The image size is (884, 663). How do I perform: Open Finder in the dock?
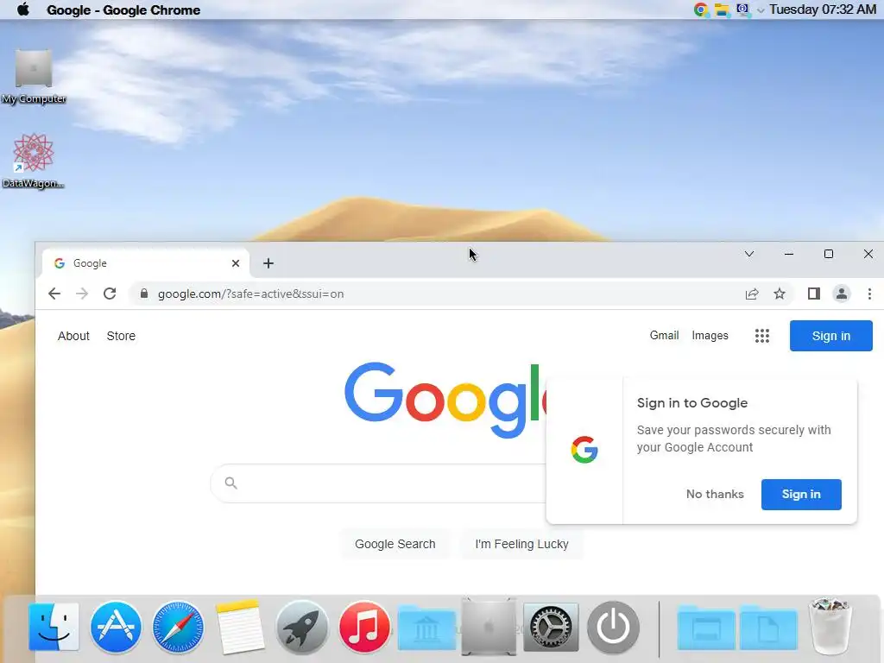54,627
